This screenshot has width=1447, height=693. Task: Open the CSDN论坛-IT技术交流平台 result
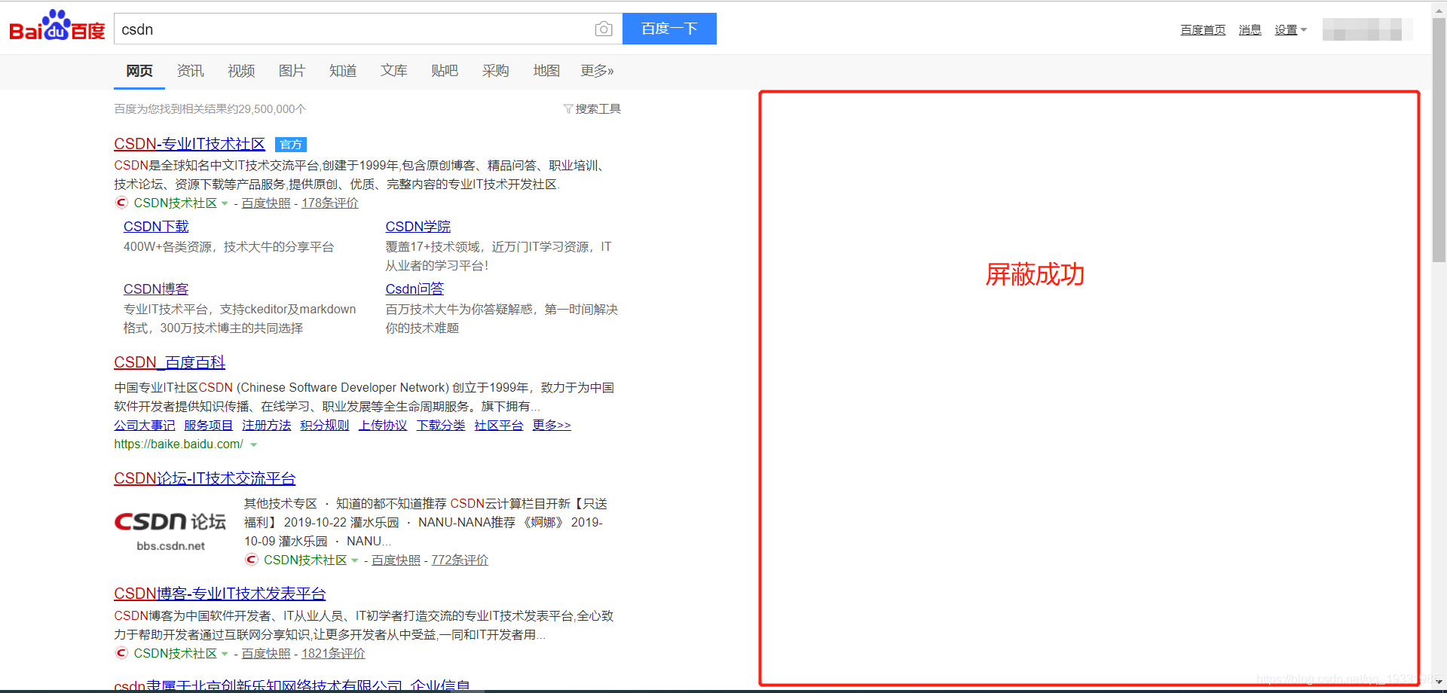pyautogui.click(x=205, y=478)
